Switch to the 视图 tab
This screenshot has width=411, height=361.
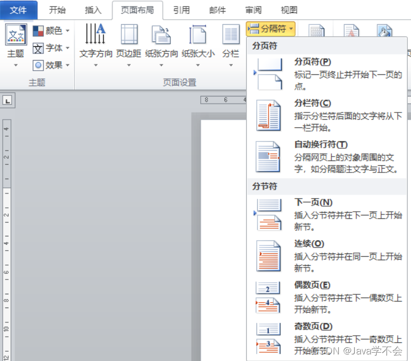pos(289,10)
